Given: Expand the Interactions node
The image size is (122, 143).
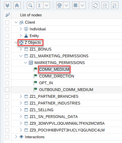Looking at the screenshot, I should tap(16, 137).
